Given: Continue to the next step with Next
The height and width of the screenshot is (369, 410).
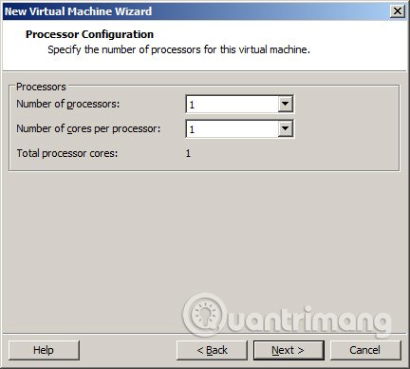Looking at the screenshot, I should coord(289,350).
